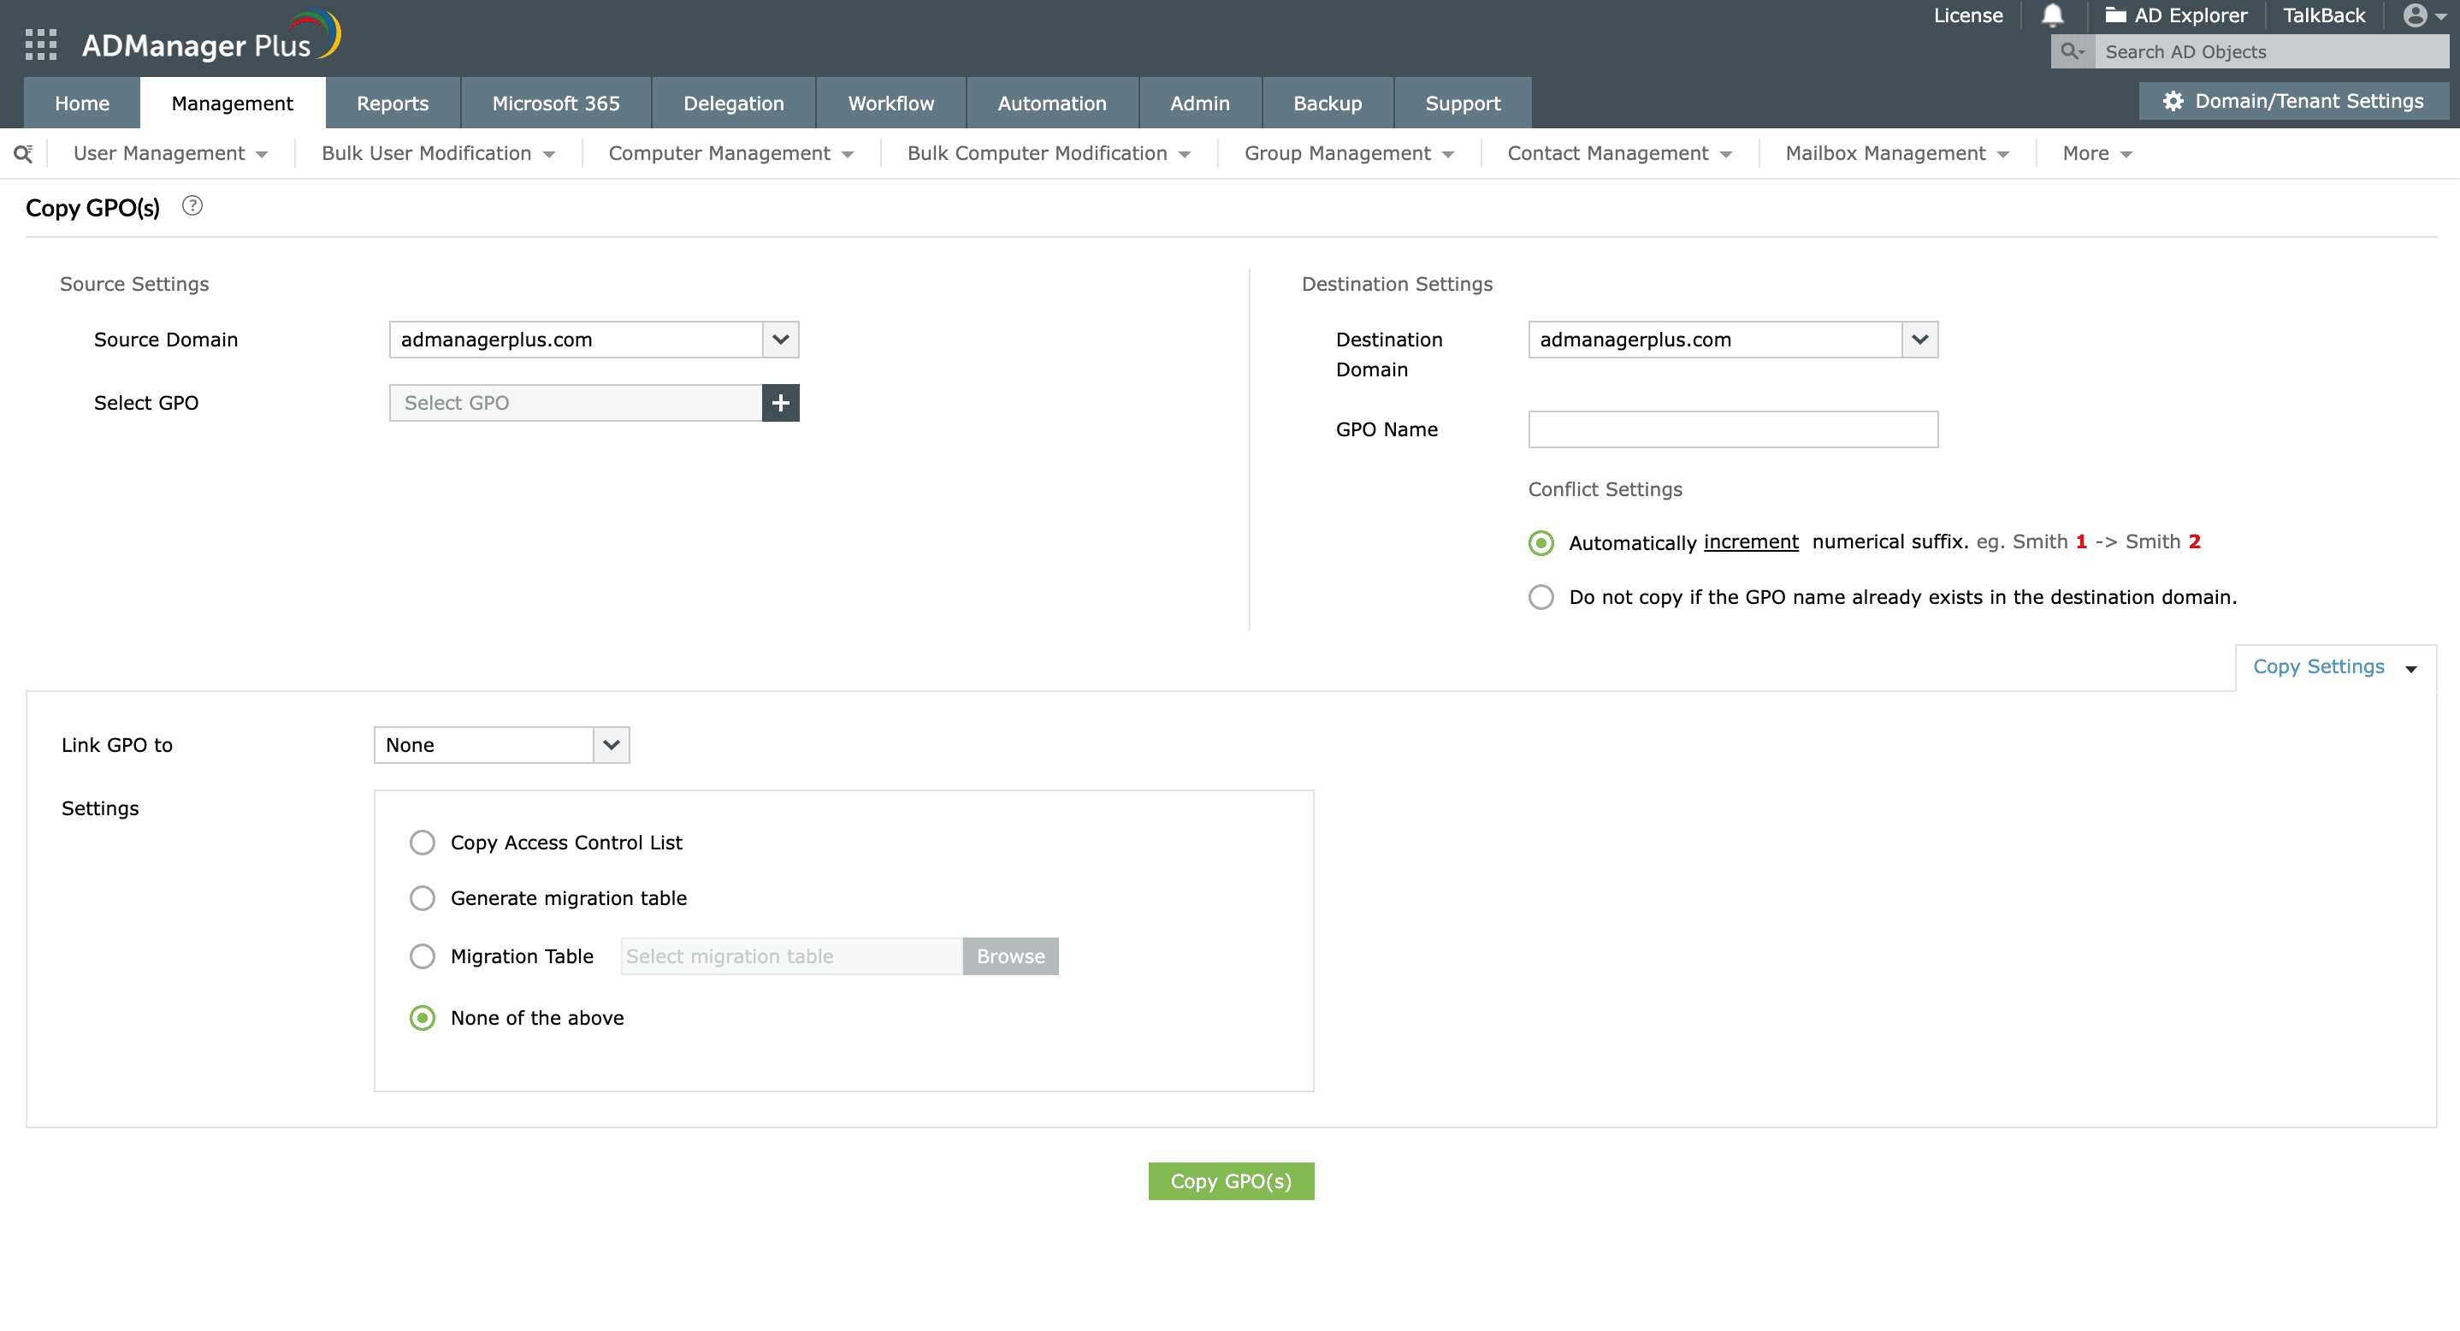Click the management search magnifier icon

(23, 154)
